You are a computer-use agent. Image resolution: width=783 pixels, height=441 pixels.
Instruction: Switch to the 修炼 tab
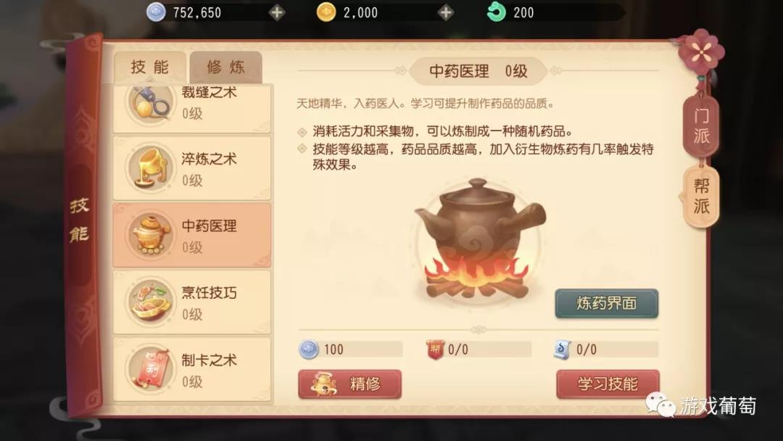pyautogui.click(x=225, y=67)
